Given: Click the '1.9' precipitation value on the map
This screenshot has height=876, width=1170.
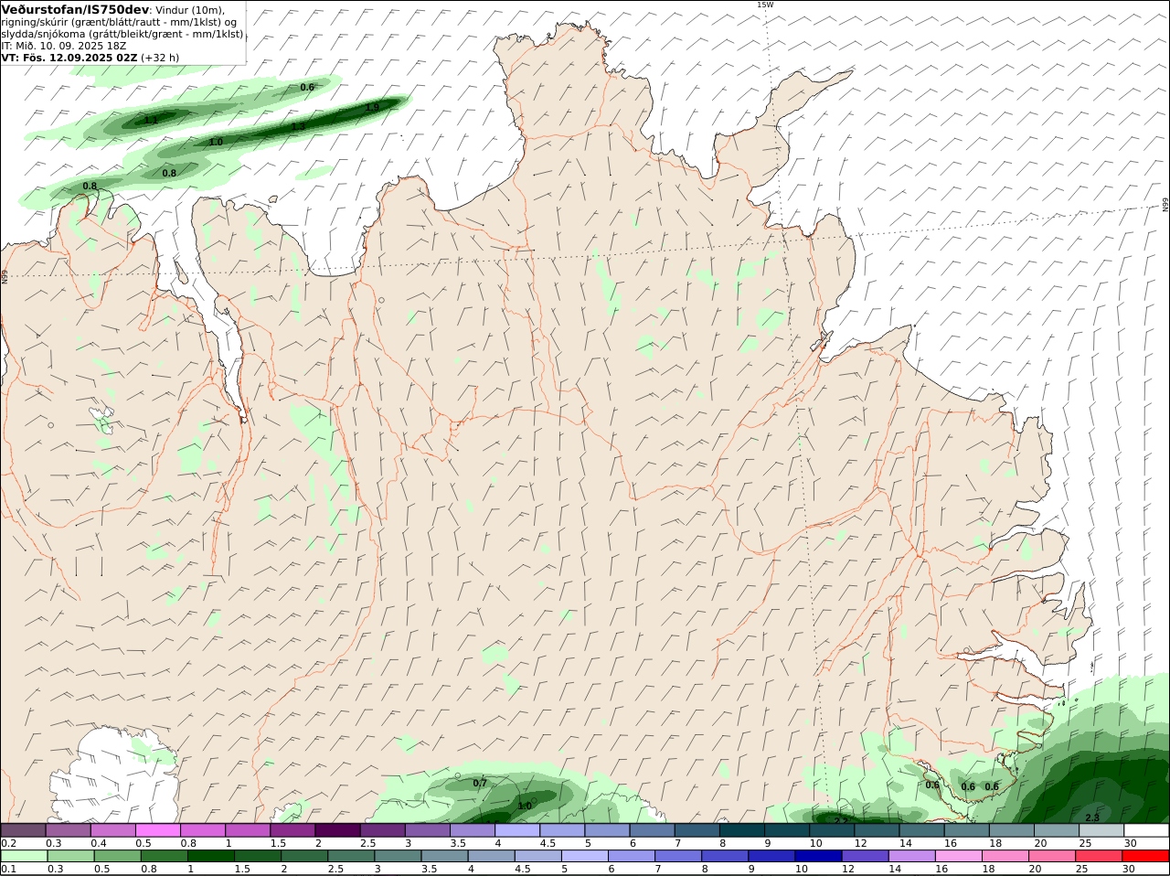Looking at the screenshot, I should click(372, 108).
